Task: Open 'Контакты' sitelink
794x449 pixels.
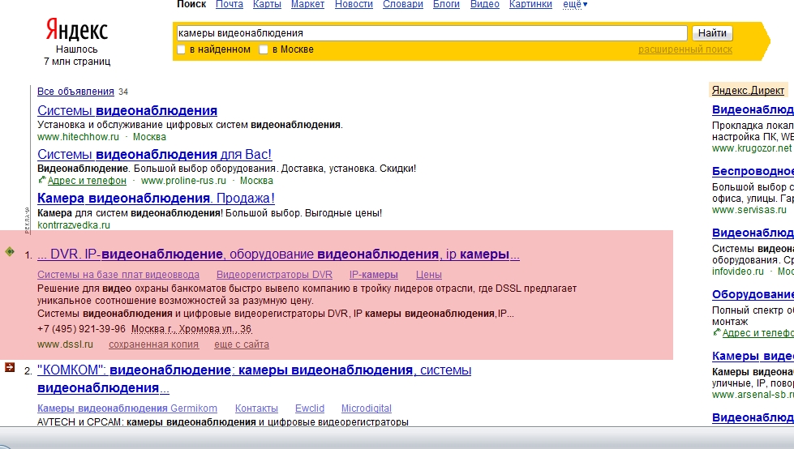Action: (256, 408)
